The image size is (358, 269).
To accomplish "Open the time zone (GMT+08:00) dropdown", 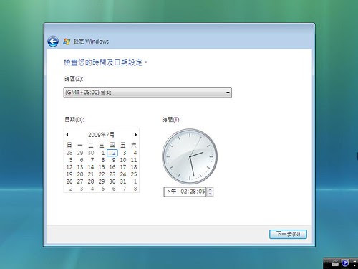I will pyautogui.click(x=147, y=93).
